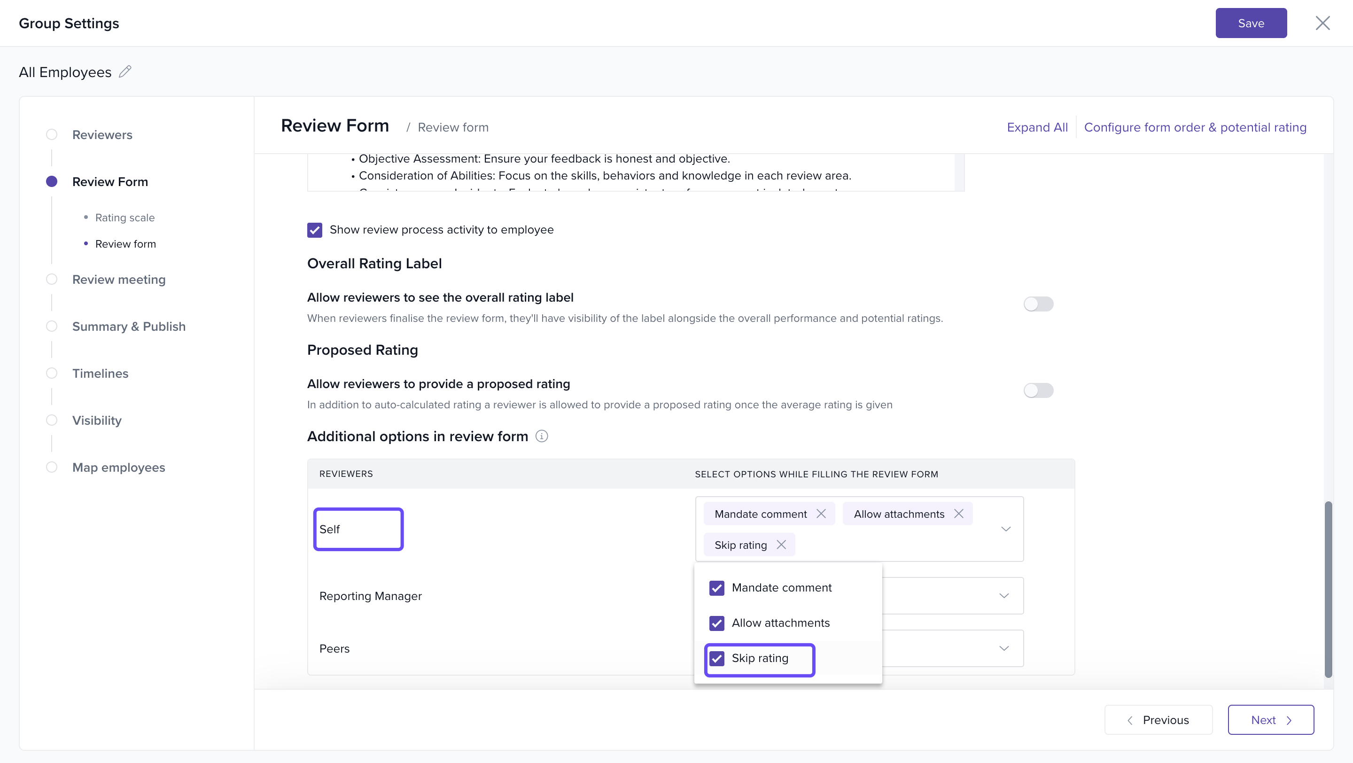Screen dimensions: 1353x763
Task: Open Configure form order & potential rating
Action: pos(1195,128)
